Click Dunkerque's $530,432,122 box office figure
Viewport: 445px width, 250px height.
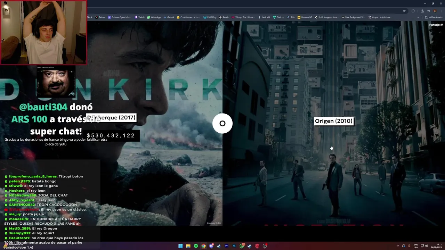click(111, 136)
